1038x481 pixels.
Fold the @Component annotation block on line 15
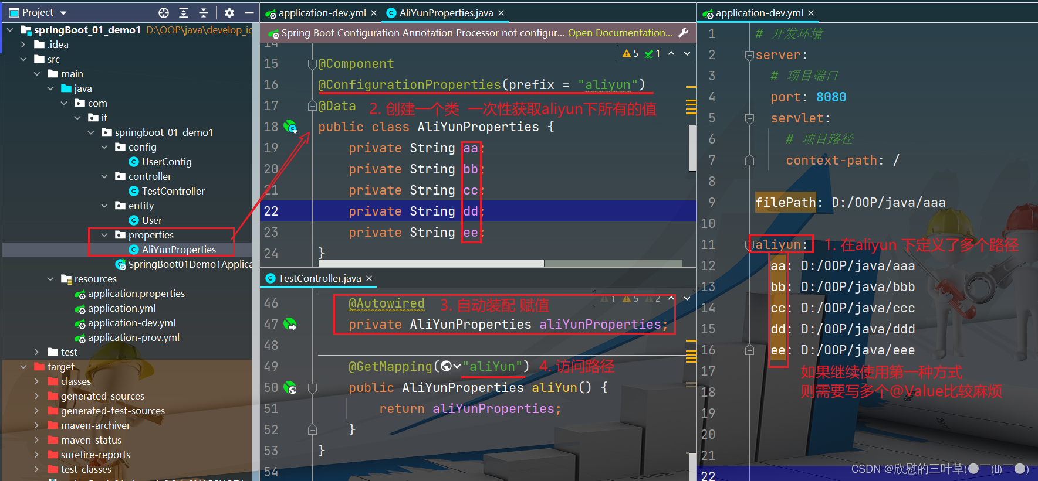(x=312, y=64)
